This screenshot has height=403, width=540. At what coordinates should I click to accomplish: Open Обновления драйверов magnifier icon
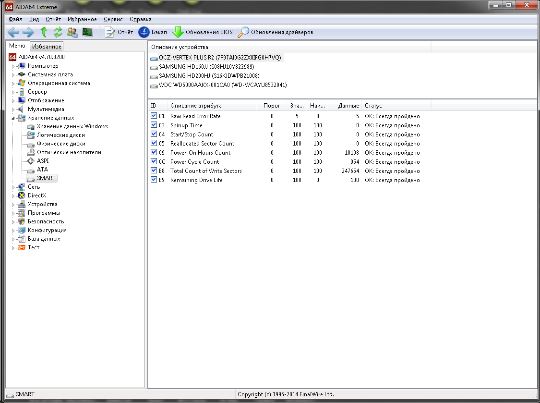click(x=243, y=32)
